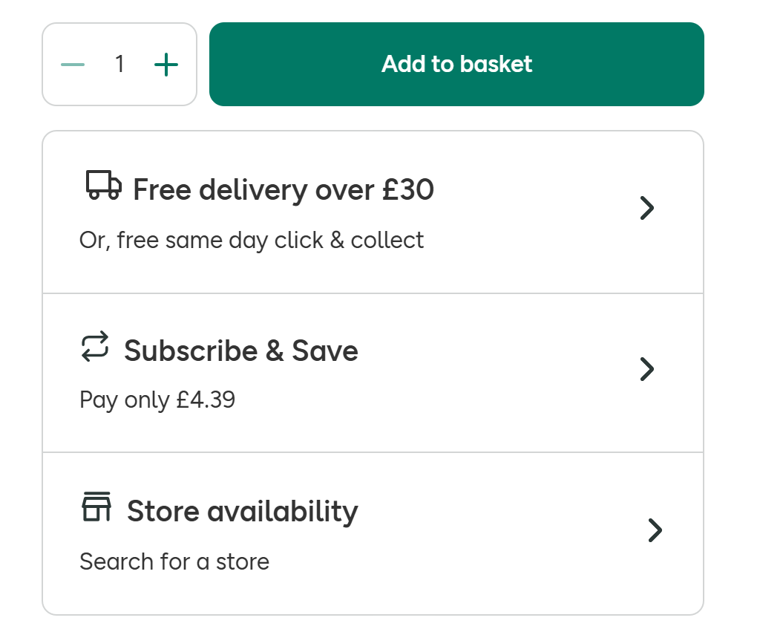
Task: Click Search for a store text
Action: [x=174, y=561]
